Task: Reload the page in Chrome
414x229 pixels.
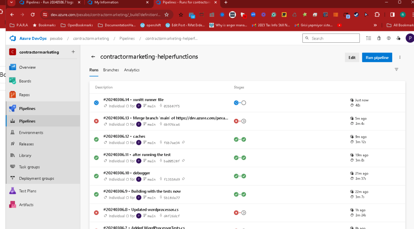Action: point(32,15)
